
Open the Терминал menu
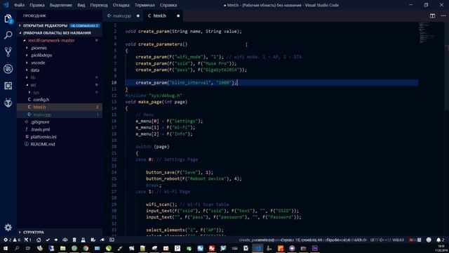click(x=145, y=5)
